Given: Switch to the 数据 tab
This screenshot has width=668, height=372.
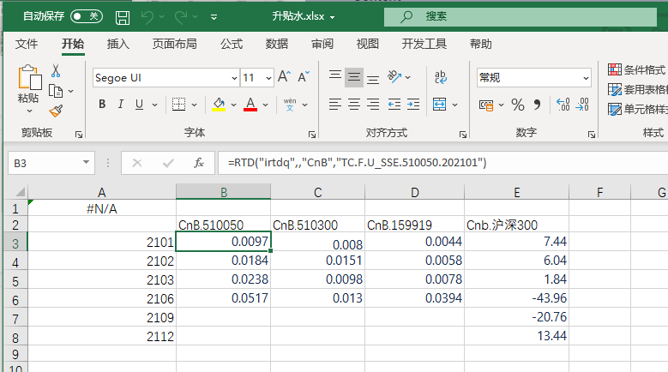Looking at the screenshot, I should click(276, 44).
